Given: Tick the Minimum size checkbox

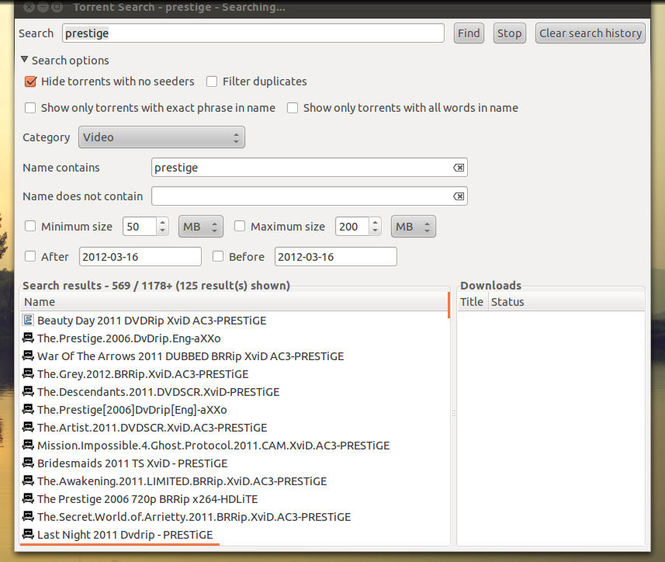Looking at the screenshot, I should click(30, 226).
